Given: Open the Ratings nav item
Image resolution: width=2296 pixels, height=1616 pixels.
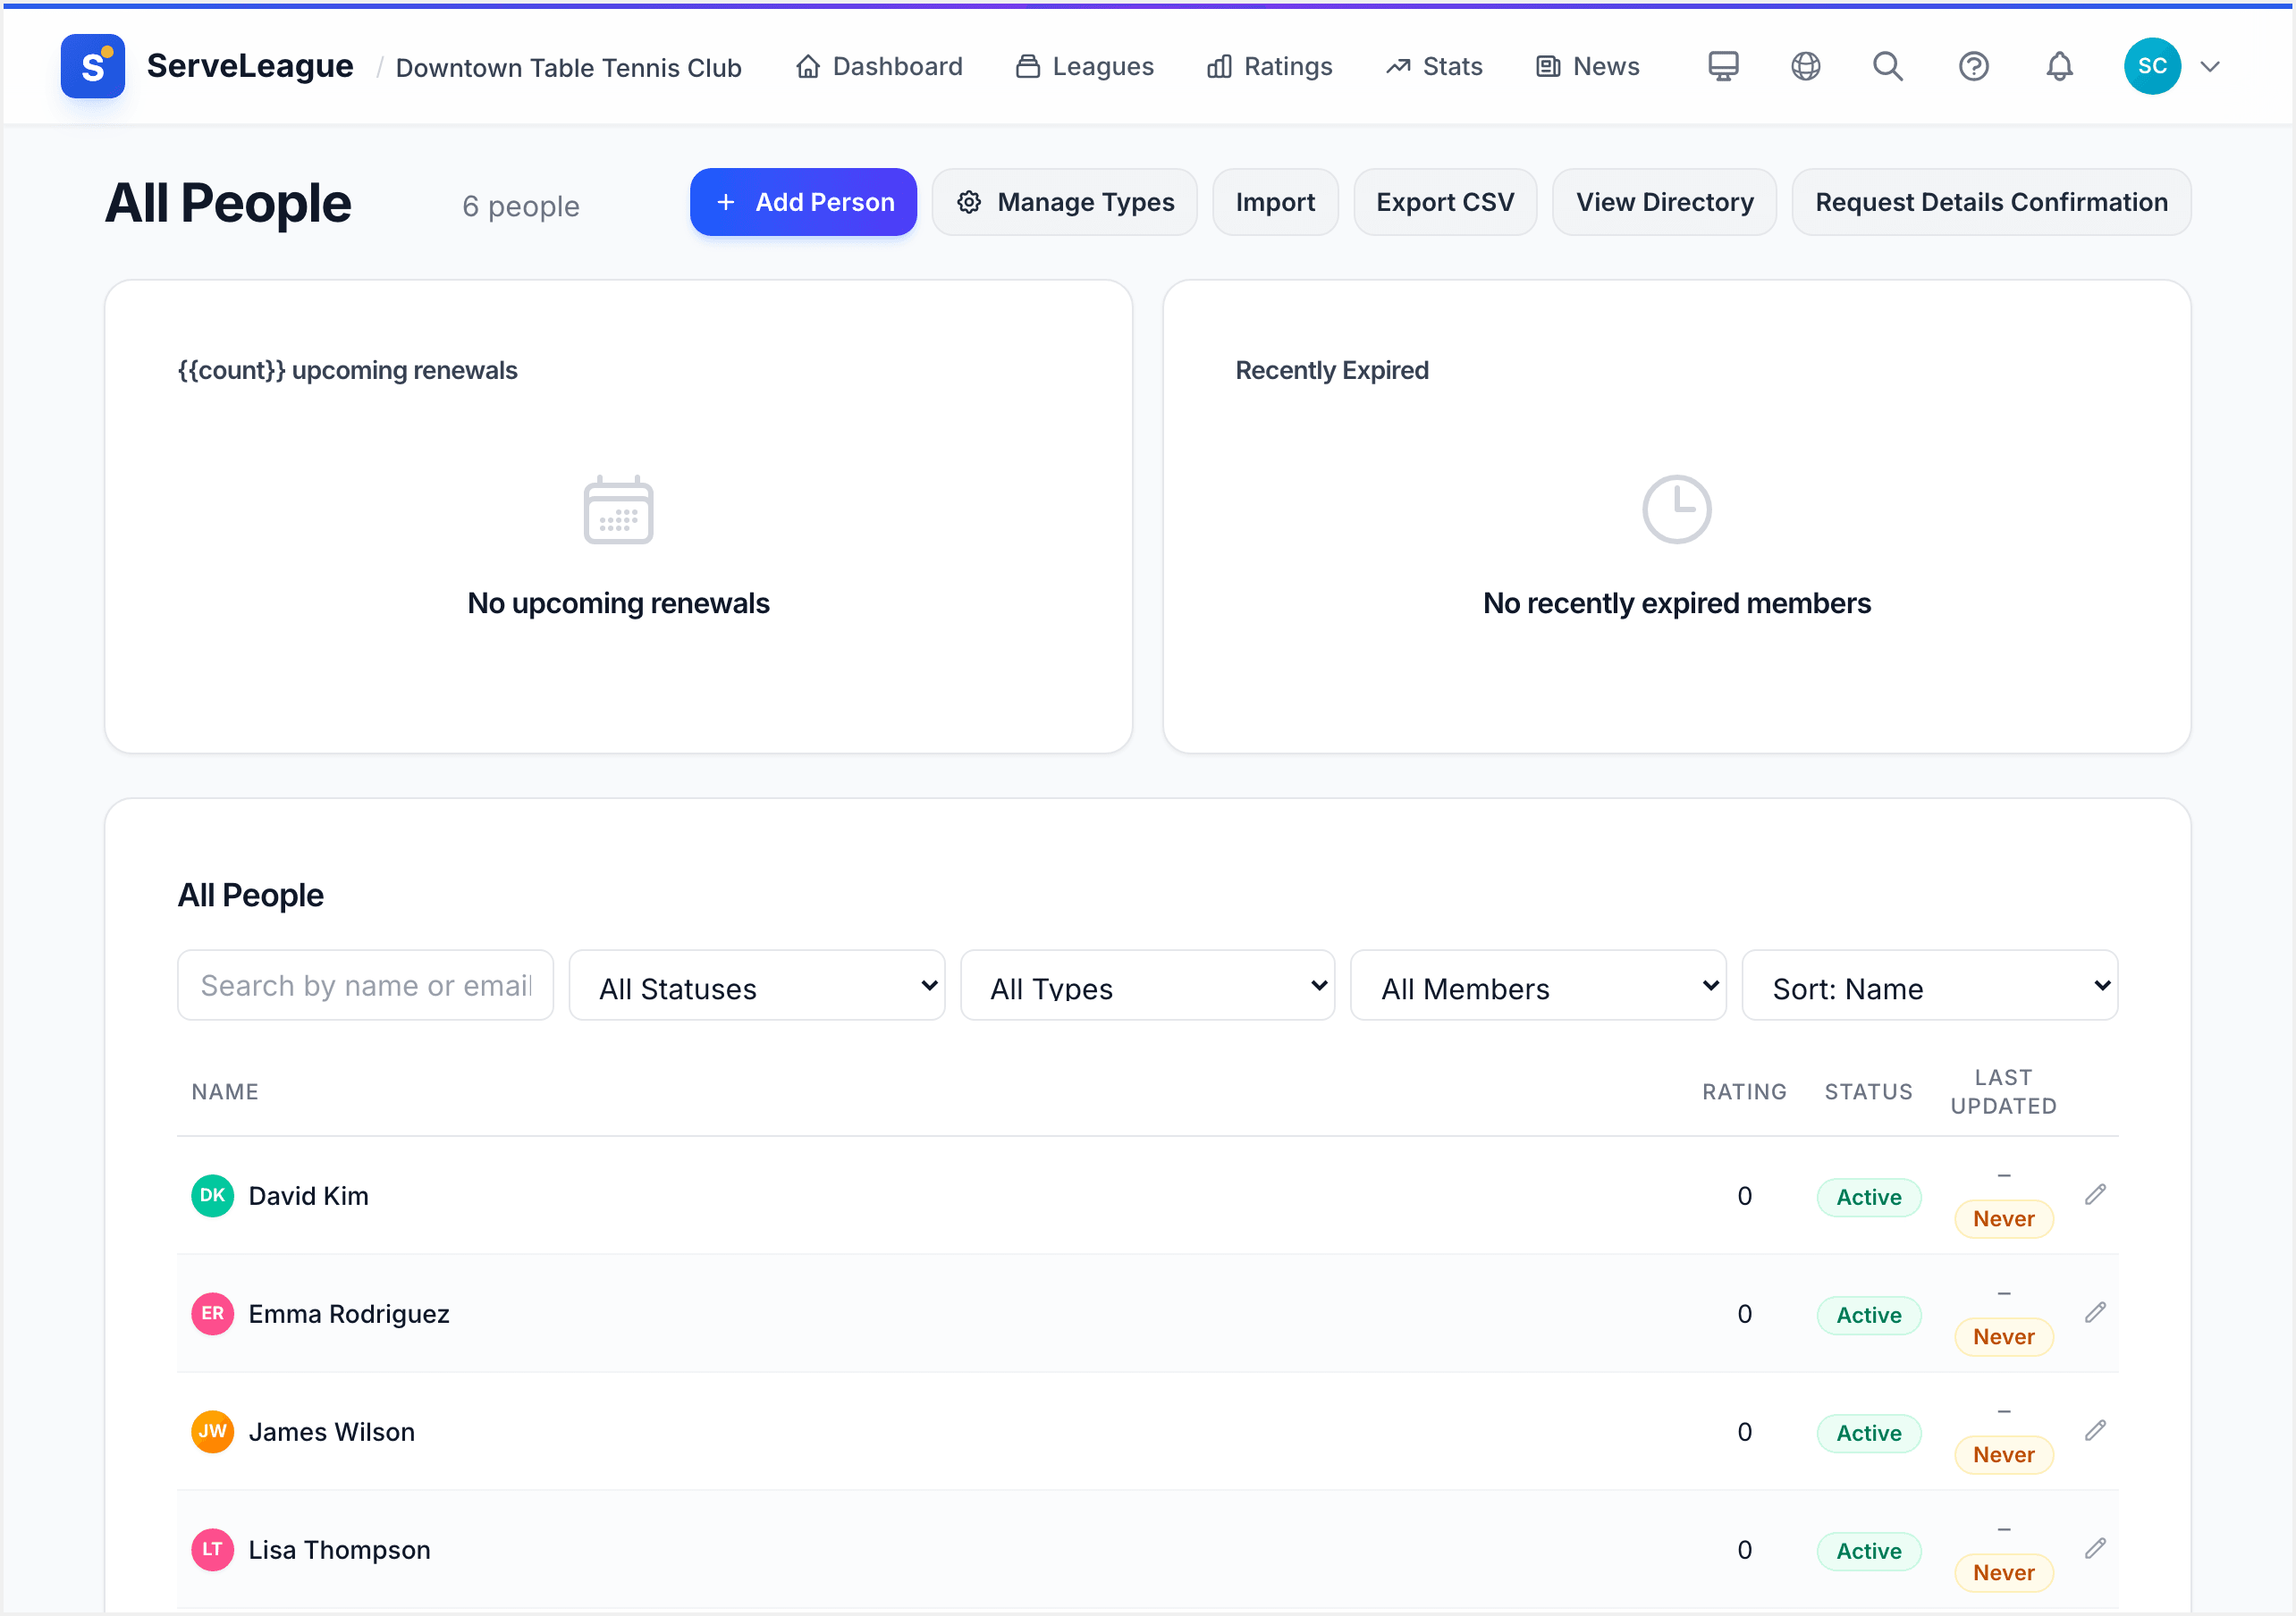Looking at the screenshot, I should (x=1269, y=66).
